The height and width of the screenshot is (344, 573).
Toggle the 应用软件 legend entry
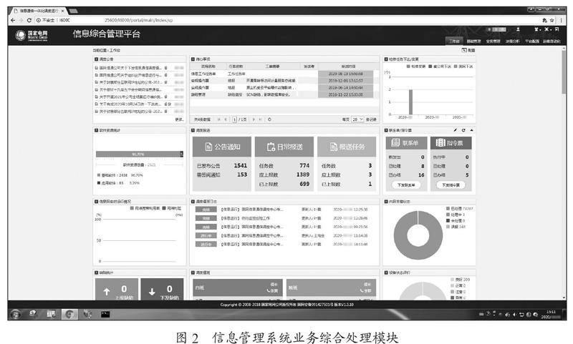[118, 183]
